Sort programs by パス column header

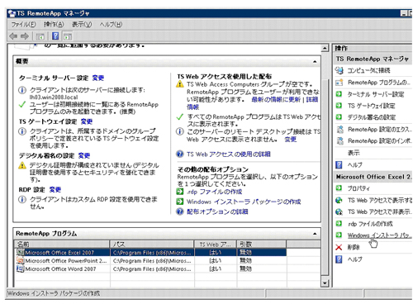pyautogui.click(x=152, y=245)
